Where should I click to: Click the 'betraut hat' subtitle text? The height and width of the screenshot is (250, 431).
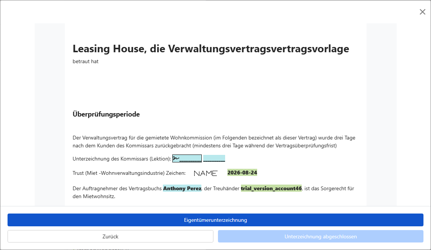pos(86,61)
